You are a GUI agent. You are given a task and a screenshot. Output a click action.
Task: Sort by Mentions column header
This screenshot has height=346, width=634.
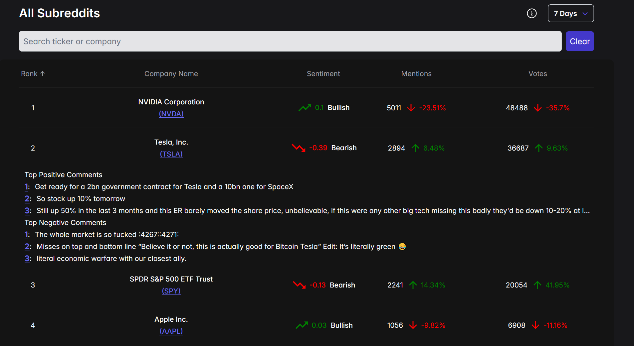tap(416, 74)
